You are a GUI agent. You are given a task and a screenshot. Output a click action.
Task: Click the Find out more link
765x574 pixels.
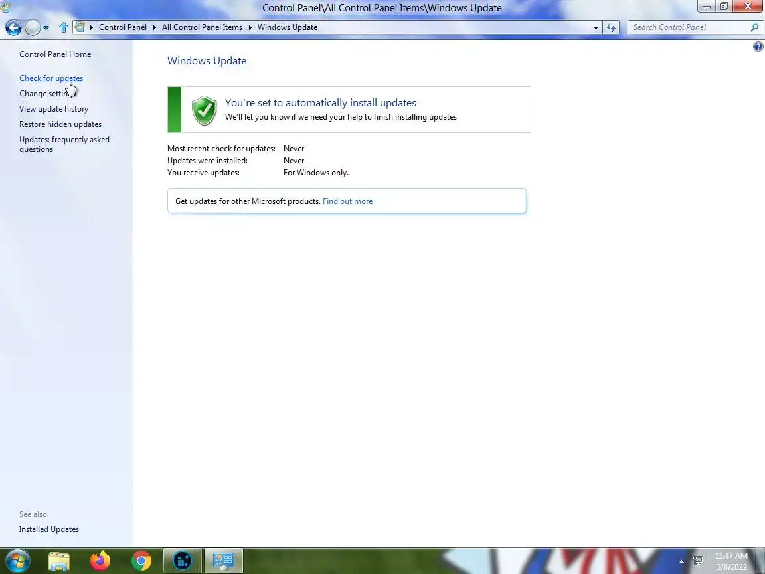coord(347,201)
